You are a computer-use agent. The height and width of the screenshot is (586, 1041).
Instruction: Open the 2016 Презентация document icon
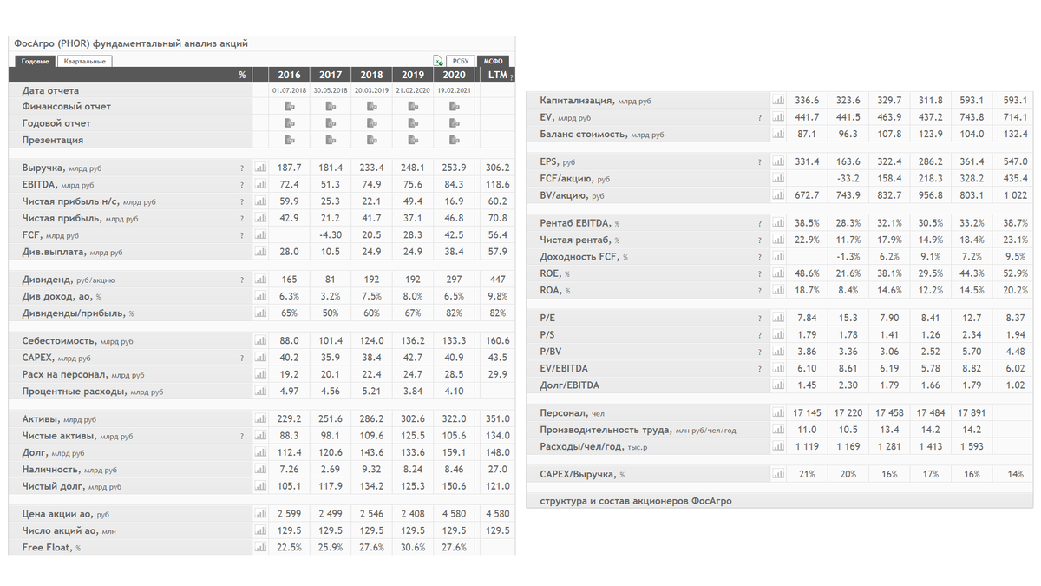pos(290,140)
